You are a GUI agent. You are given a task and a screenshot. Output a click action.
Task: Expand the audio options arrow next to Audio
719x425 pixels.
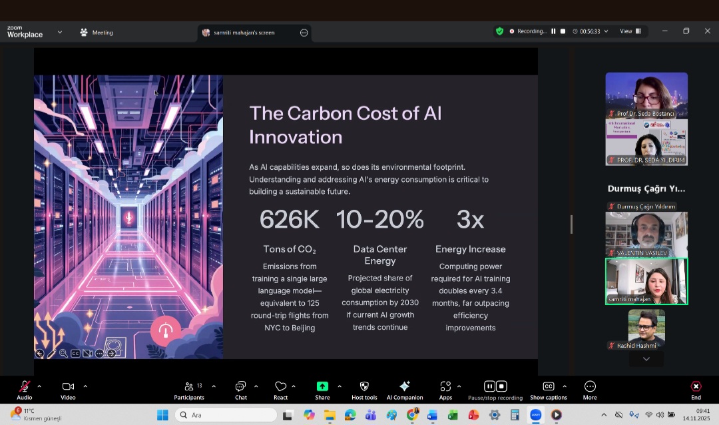pyautogui.click(x=39, y=386)
